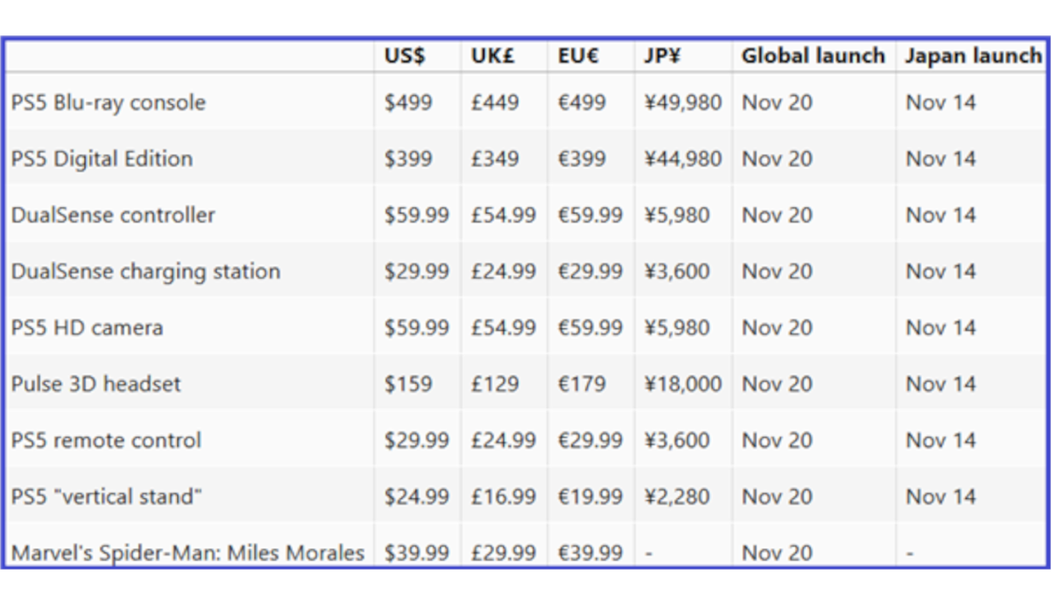This screenshot has height=591, width=1051.
Task: Select the PS5 Digital Edition row label
Action: click(102, 158)
